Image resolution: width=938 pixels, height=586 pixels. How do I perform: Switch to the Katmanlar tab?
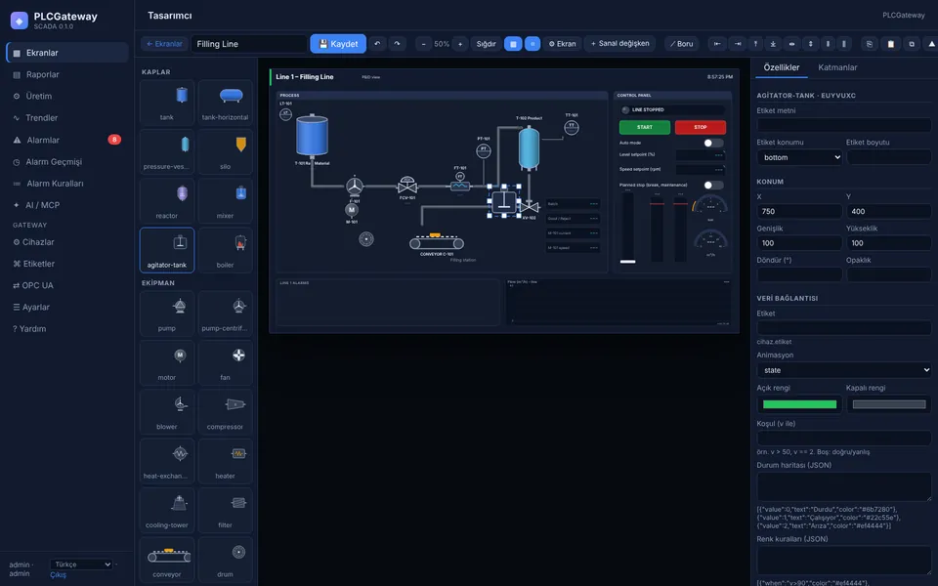[x=837, y=67]
